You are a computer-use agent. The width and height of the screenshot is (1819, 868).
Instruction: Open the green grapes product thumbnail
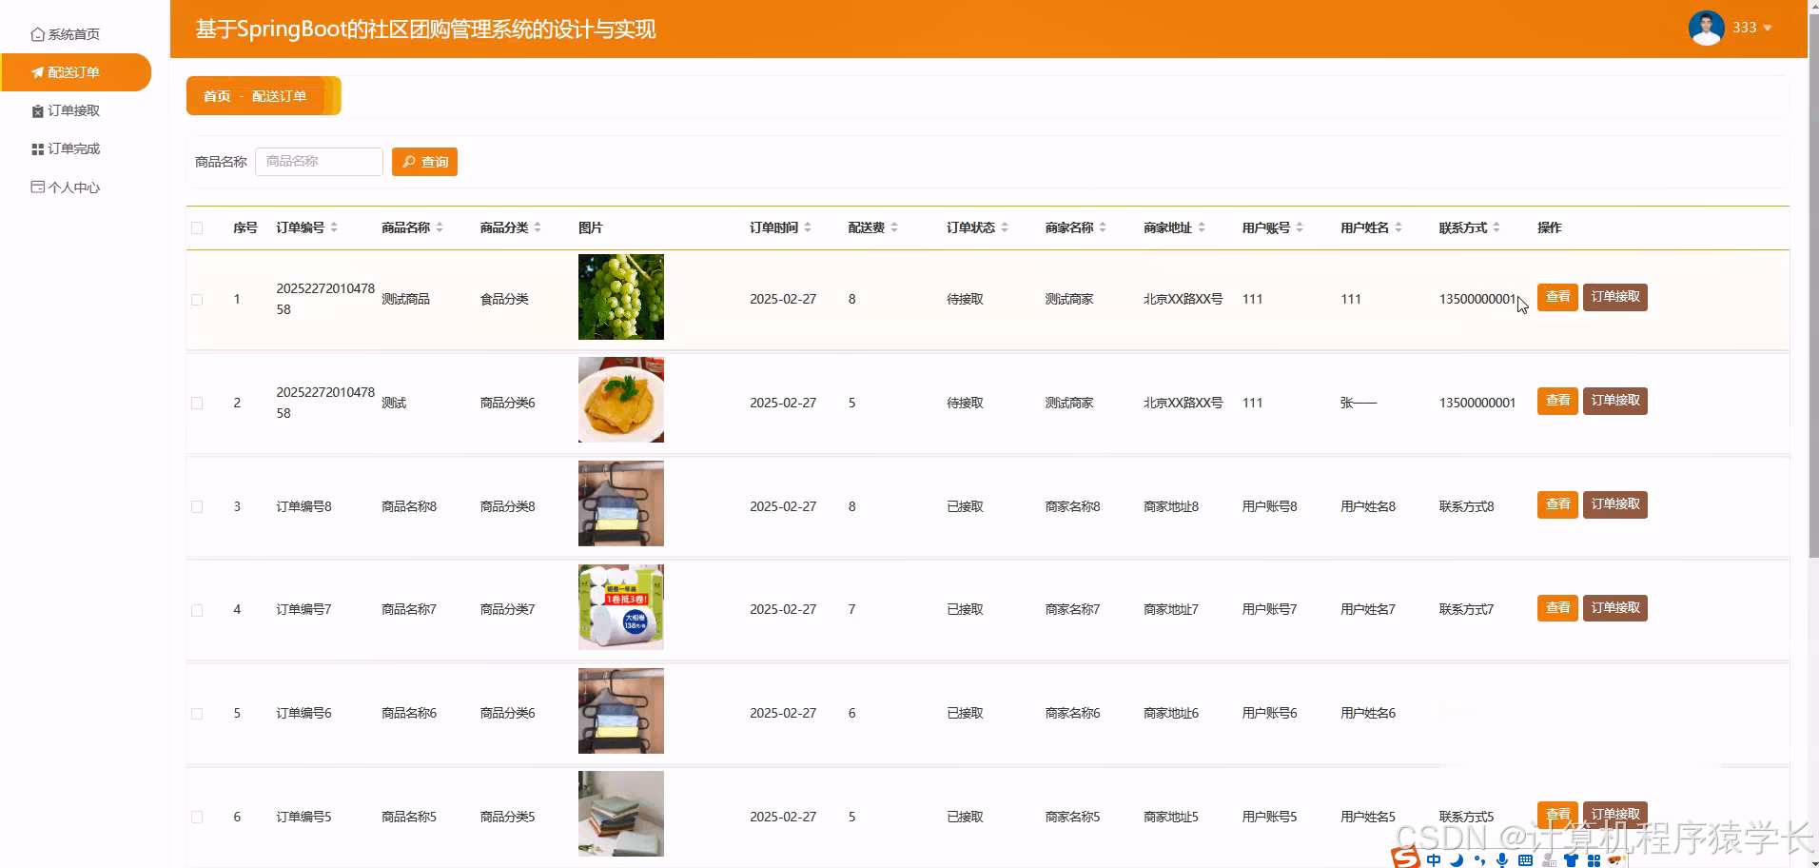pos(621,297)
